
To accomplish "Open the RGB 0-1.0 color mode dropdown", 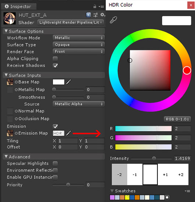I will coord(177,119).
